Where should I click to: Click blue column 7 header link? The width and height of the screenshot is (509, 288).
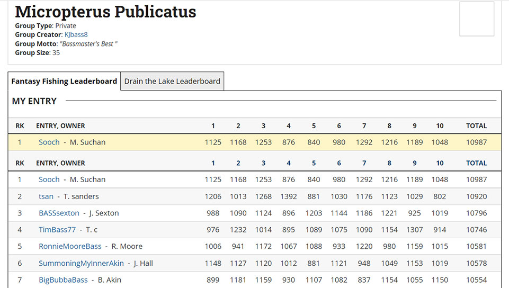pyautogui.click(x=364, y=163)
